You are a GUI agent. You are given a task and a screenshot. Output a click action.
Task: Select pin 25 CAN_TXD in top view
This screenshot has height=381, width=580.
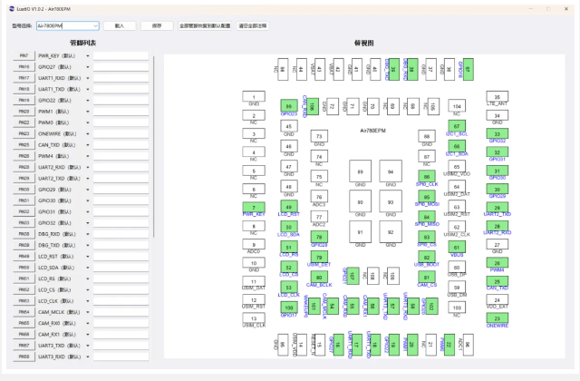click(x=498, y=281)
